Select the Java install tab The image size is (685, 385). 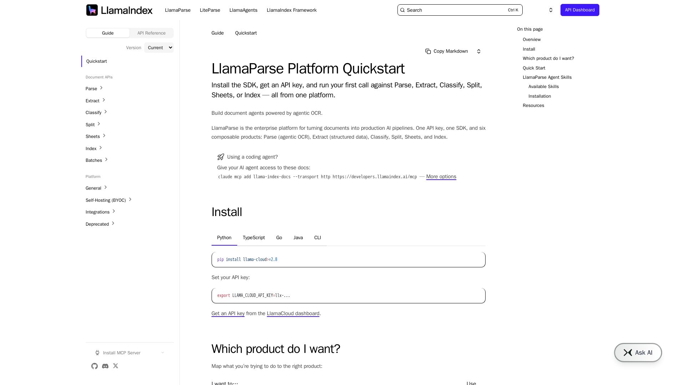click(298, 238)
